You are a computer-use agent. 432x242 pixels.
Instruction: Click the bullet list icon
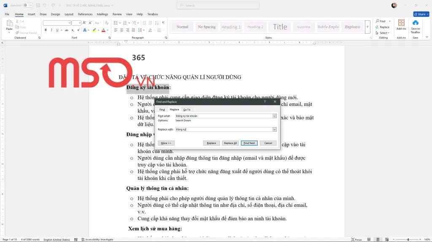(116, 23)
